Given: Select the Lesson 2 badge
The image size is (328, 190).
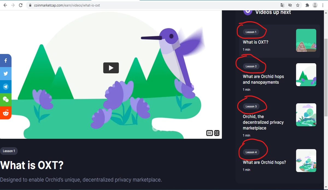Looking at the screenshot, I should 251,67.
